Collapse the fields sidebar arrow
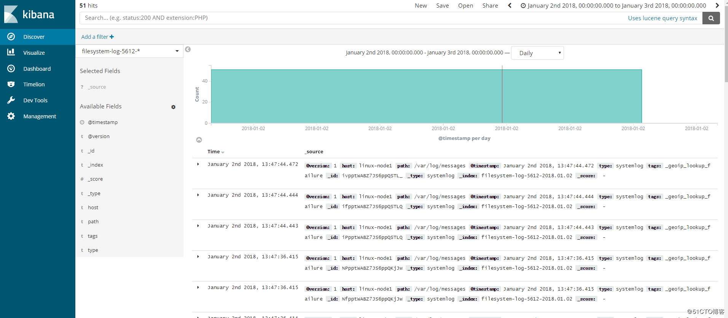The height and width of the screenshot is (318, 728). point(188,49)
